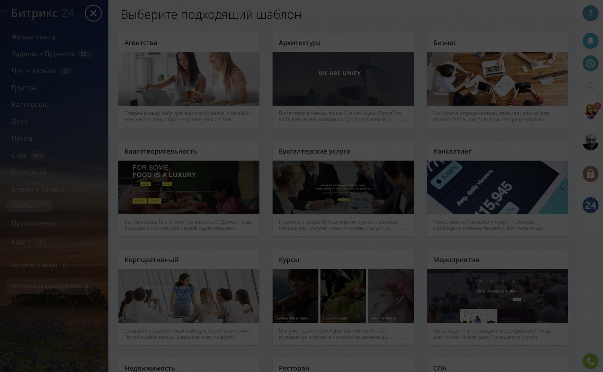Expand the Мероприятия description ellipsis
The width and height of the screenshot is (603, 372).
click(x=558, y=338)
